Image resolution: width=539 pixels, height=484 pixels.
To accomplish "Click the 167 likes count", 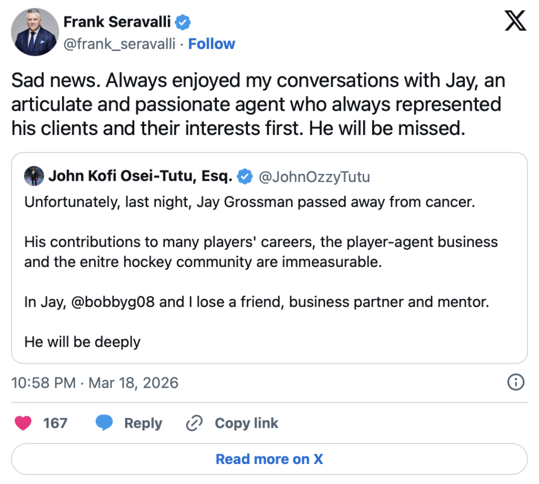I will pos(55,423).
